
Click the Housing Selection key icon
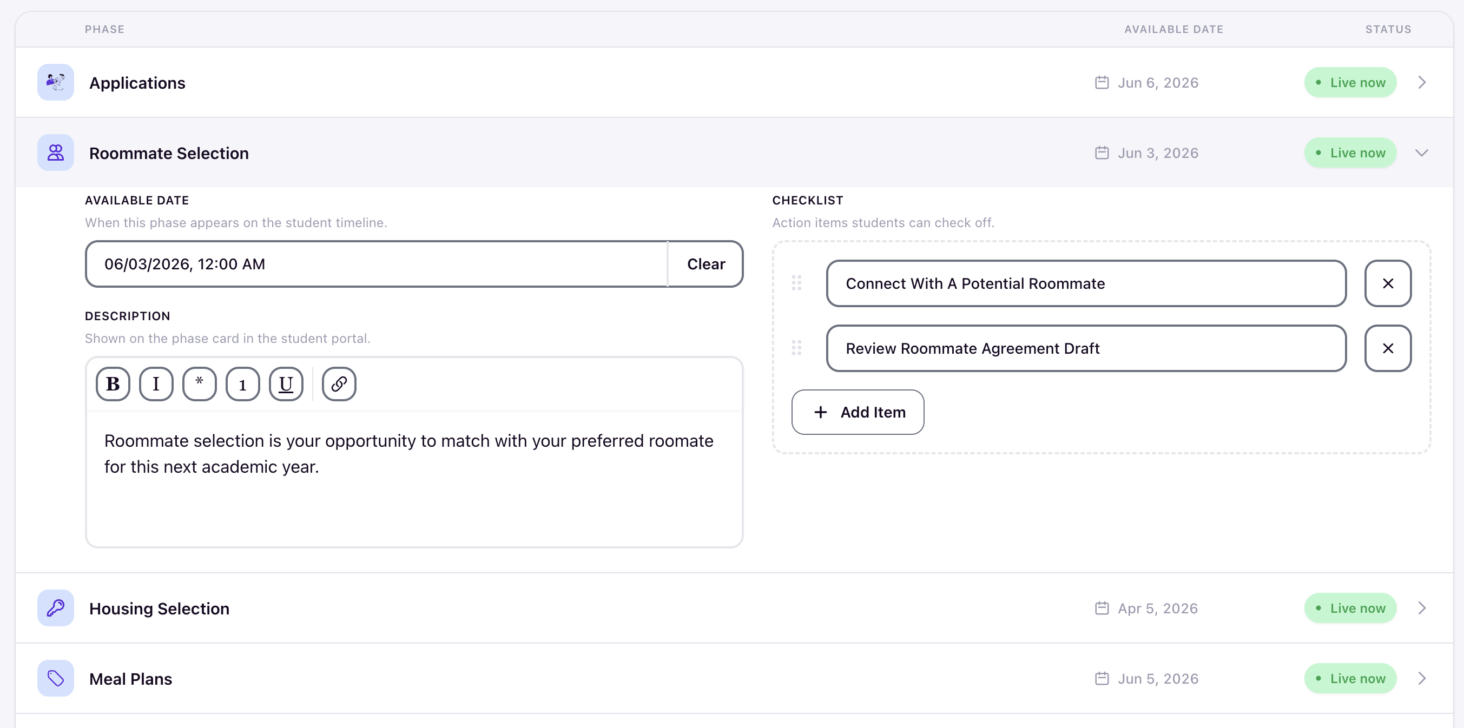click(56, 608)
